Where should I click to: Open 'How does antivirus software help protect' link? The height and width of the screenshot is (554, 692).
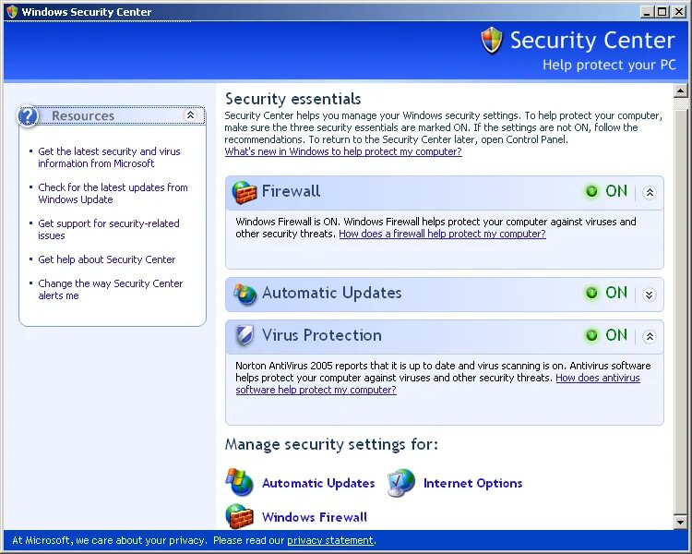(598, 378)
